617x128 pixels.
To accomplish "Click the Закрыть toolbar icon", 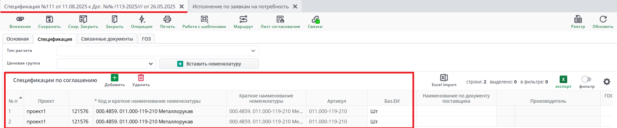I will pyautogui.click(x=114, y=22).
